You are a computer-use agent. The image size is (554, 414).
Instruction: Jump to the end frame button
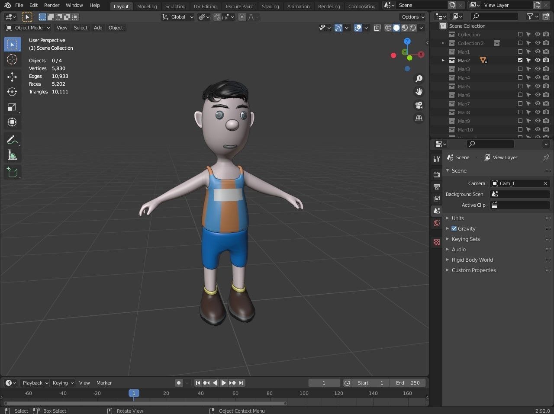[241, 383]
